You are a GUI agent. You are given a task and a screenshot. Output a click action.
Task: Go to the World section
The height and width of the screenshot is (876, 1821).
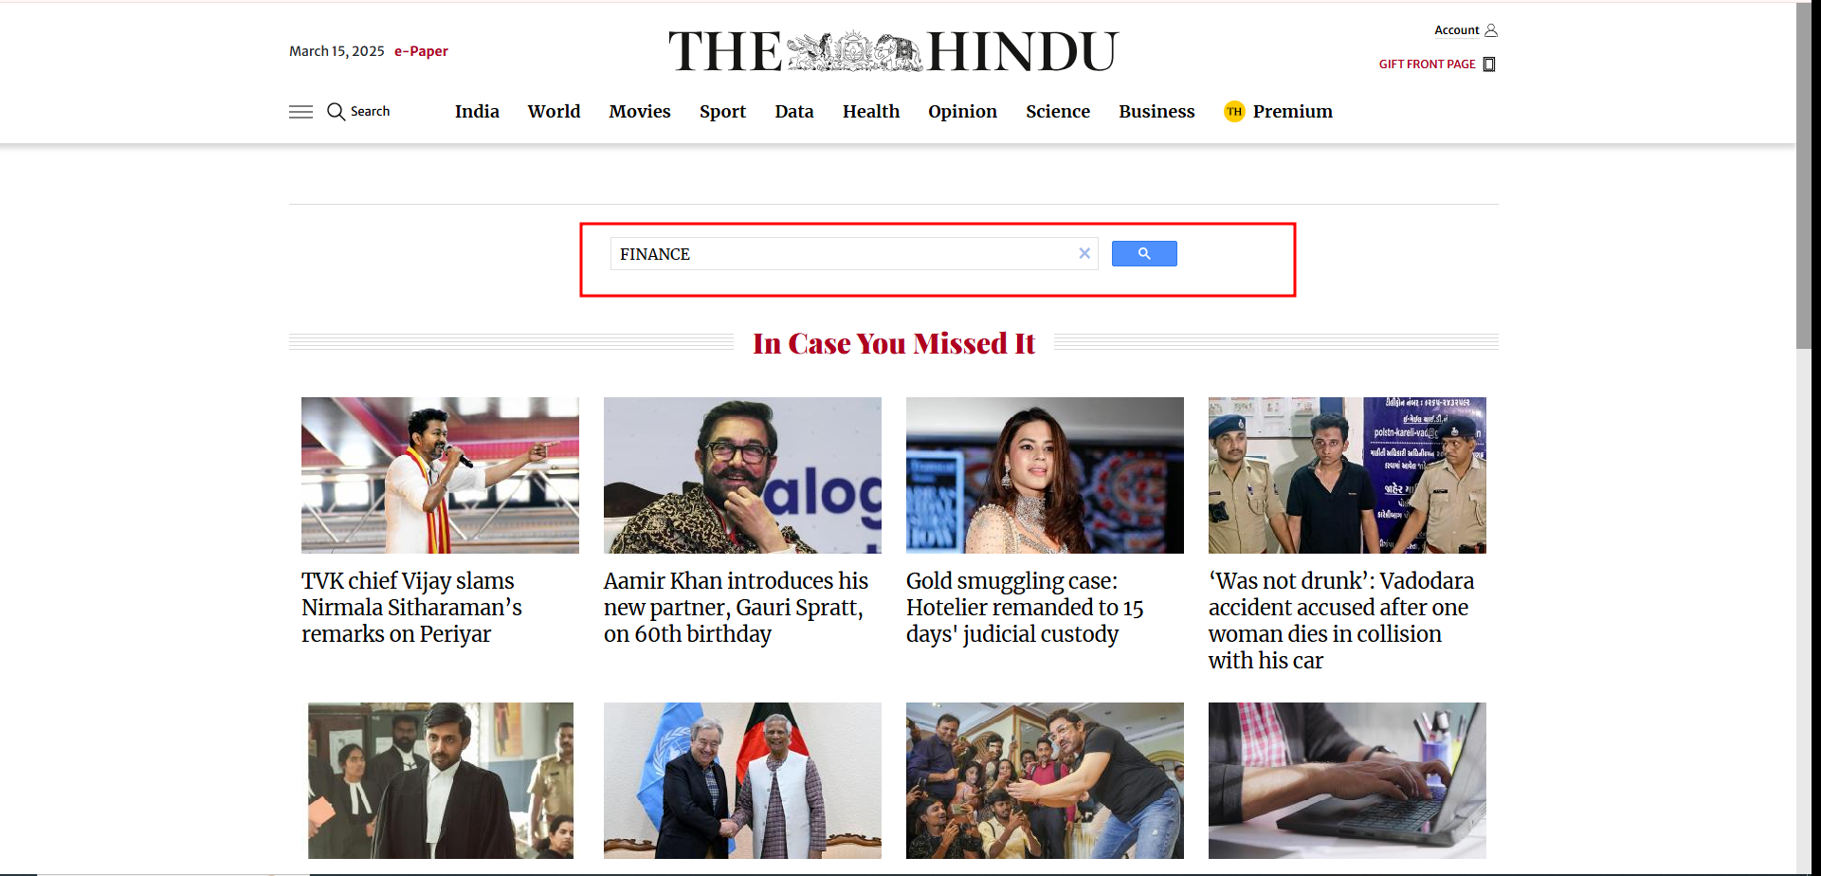(x=554, y=112)
